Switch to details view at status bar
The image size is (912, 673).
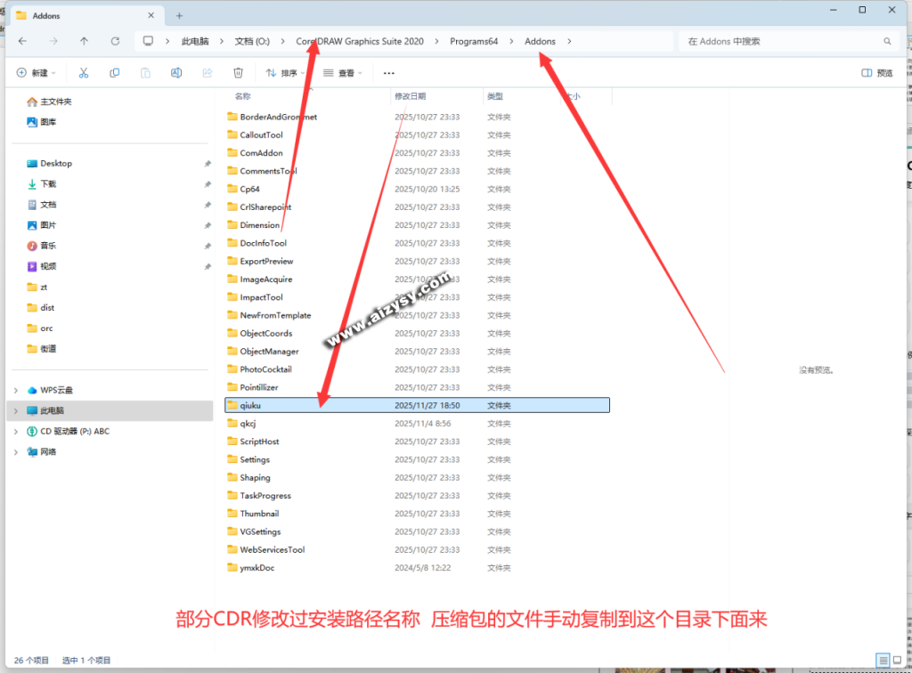pyautogui.click(x=883, y=660)
